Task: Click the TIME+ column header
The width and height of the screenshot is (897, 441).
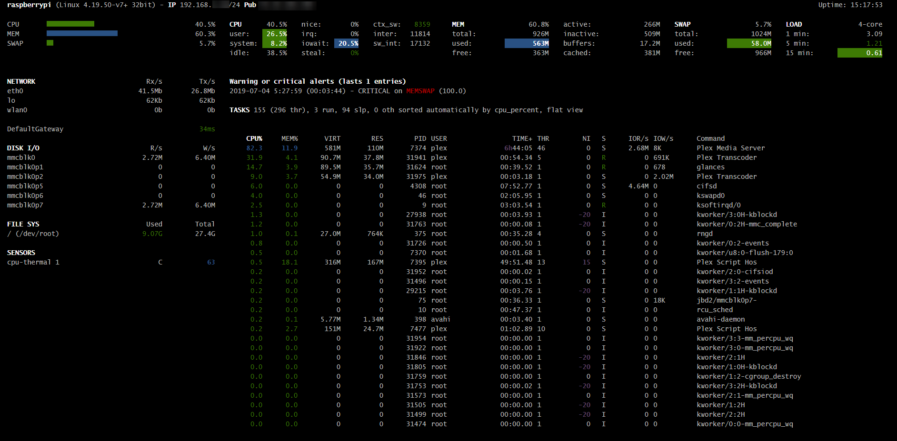Action: pyautogui.click(x=522, y=138)
